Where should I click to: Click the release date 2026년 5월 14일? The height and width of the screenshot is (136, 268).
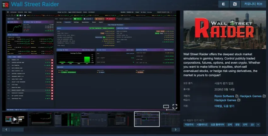224,90
